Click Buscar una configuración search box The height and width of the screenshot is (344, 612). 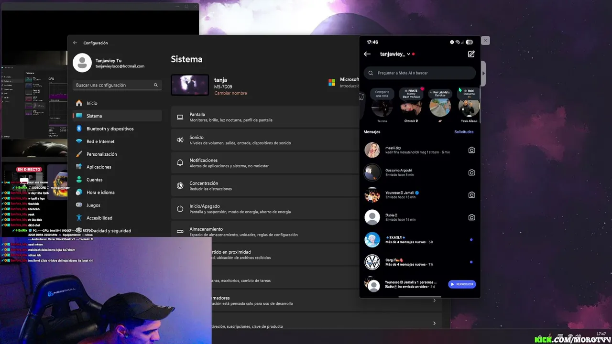coord(117,85)
